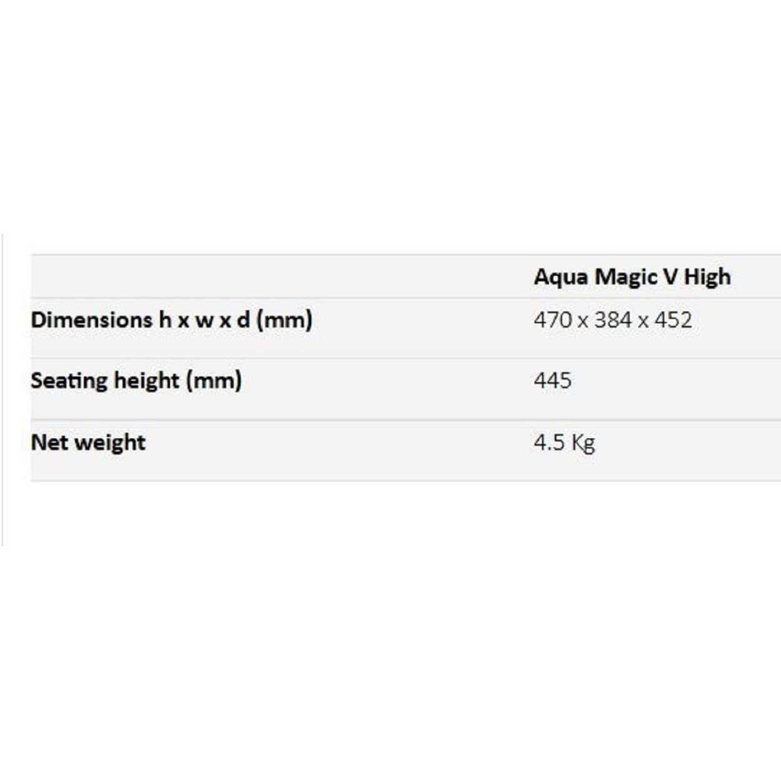The height and width of the screenshot is (781, 781).
Task: Click the 4.5 Kg weight value
Action: click(x=564, y=443)
